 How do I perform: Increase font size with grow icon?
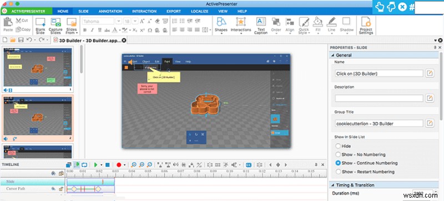(143, 21)
